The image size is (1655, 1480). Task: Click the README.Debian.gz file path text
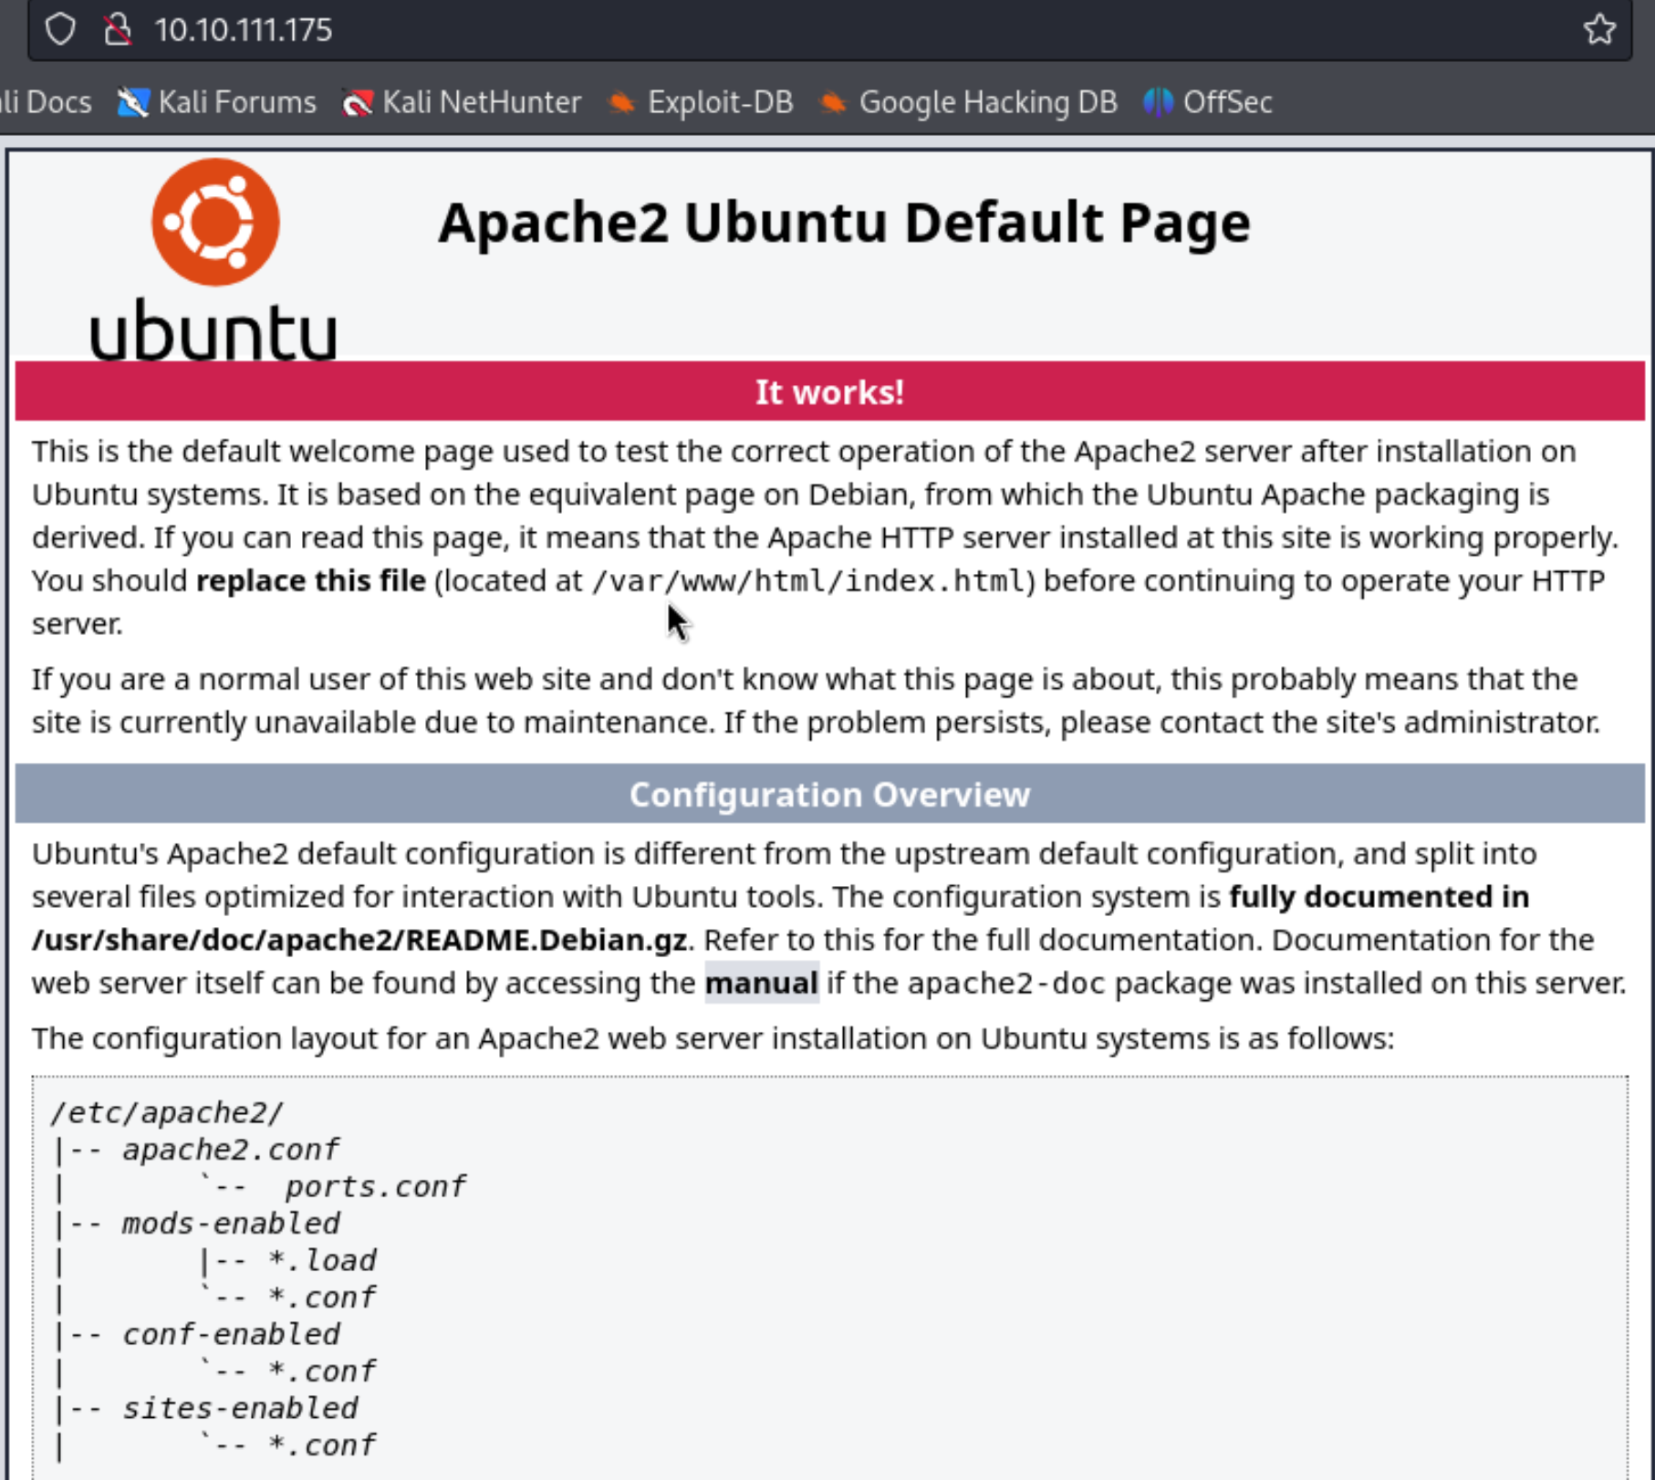tap(359, 940)
